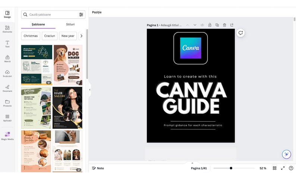This screenshot has width=296, height=185.
Task: Click the search magnifier icon
Action: [x=25, y=15]
